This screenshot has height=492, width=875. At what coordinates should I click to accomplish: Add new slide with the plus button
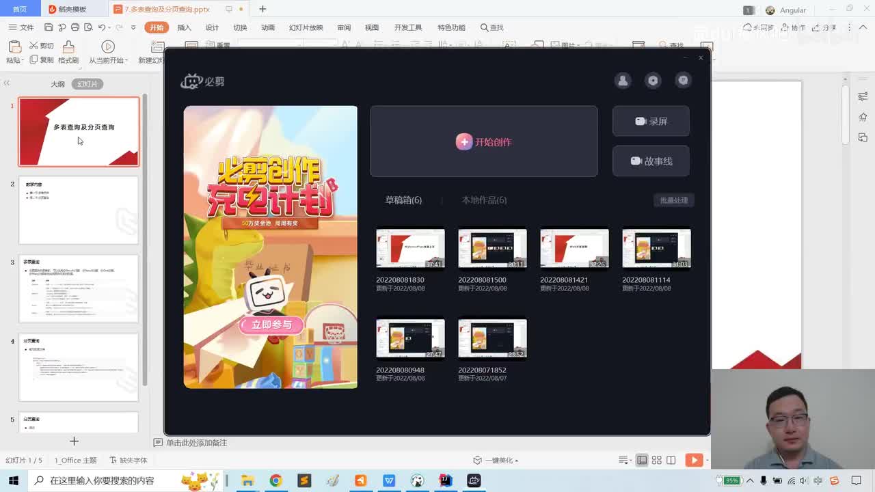[74, 441]
